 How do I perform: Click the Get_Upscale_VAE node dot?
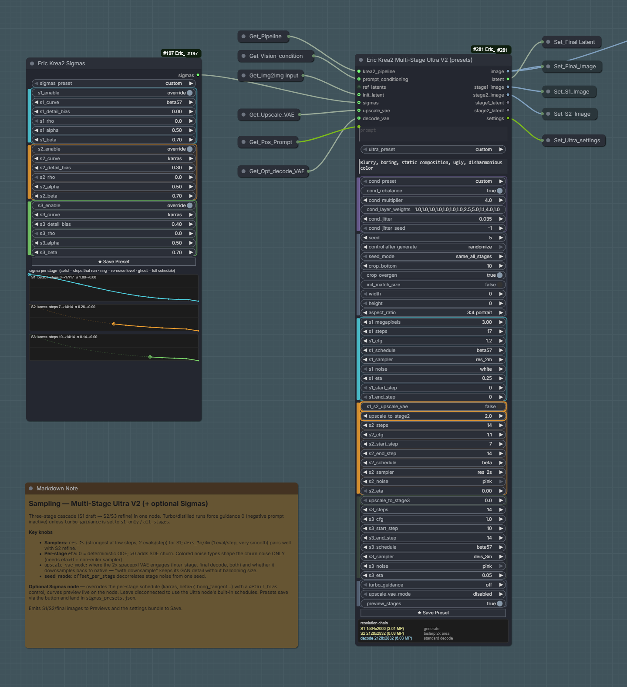(243, 115)
